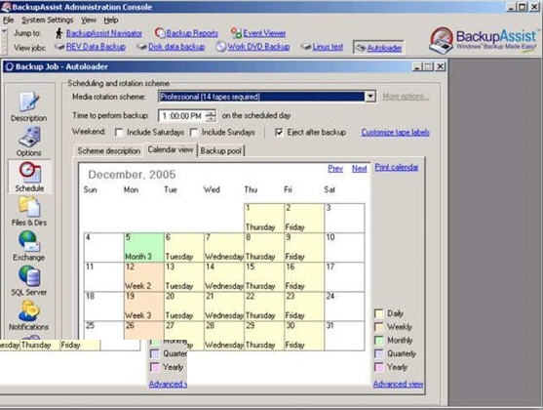The width and height of the screenshot is (543, 410).
Task: Open the Event Viewer link
Action: click(x=264, y=33)
